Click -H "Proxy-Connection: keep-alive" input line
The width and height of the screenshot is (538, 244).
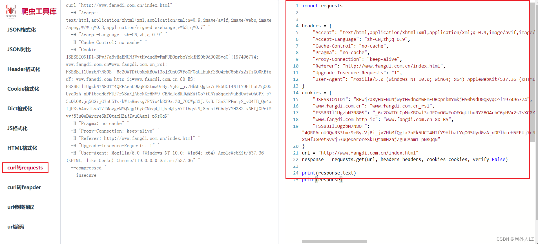(x=115, y=131)
